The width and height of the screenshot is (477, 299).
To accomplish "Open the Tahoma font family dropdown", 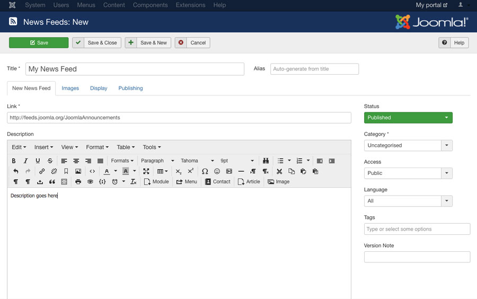I will point(197,161).
